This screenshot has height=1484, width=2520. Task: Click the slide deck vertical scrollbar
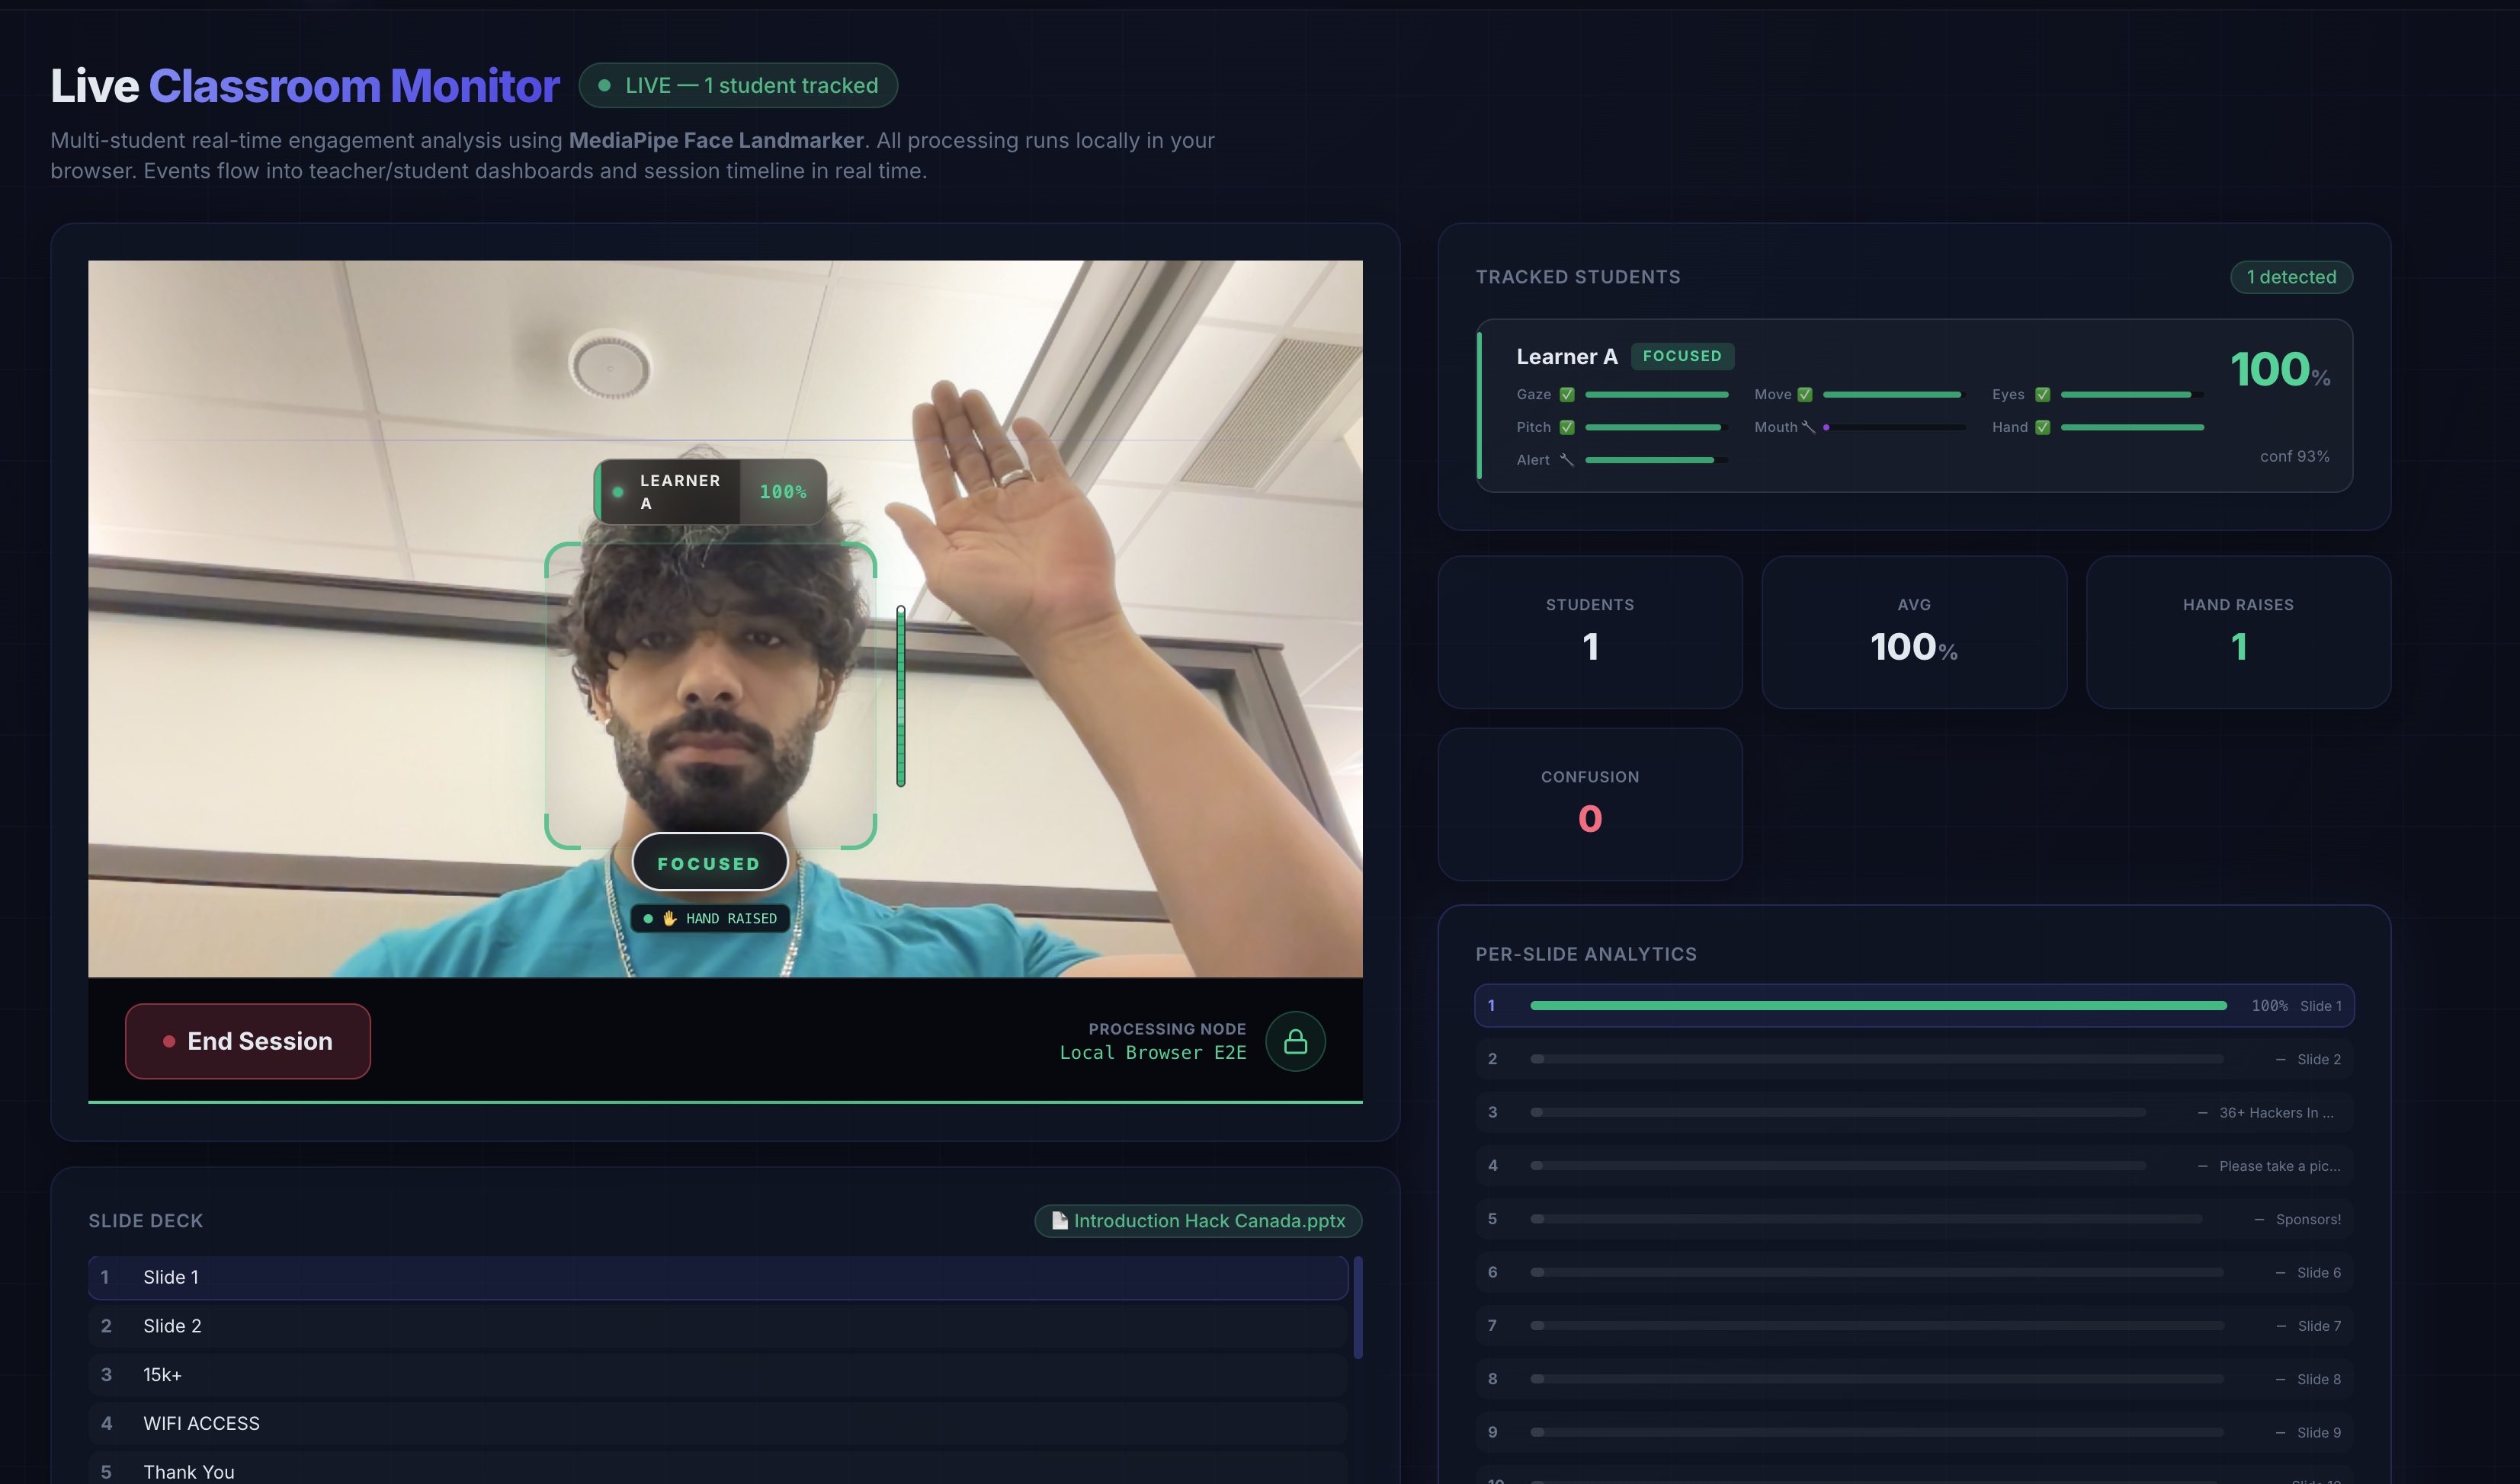tap(1358, 1307)
